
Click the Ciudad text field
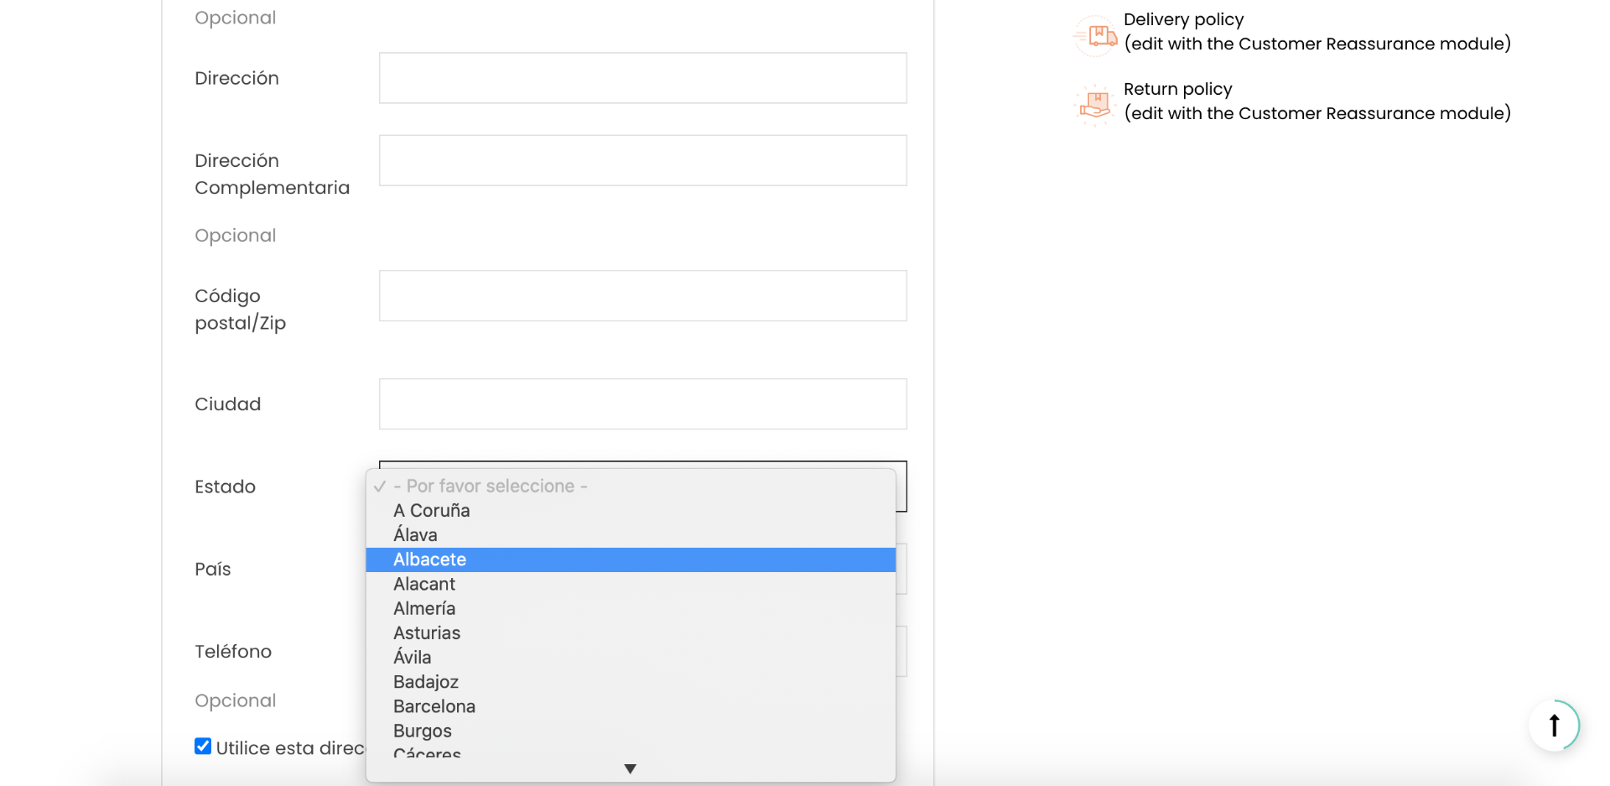click(x=643, y=403)
